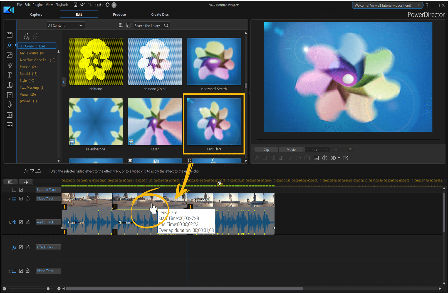Click the Media Room icon in sidebar

tap(9, 35)
